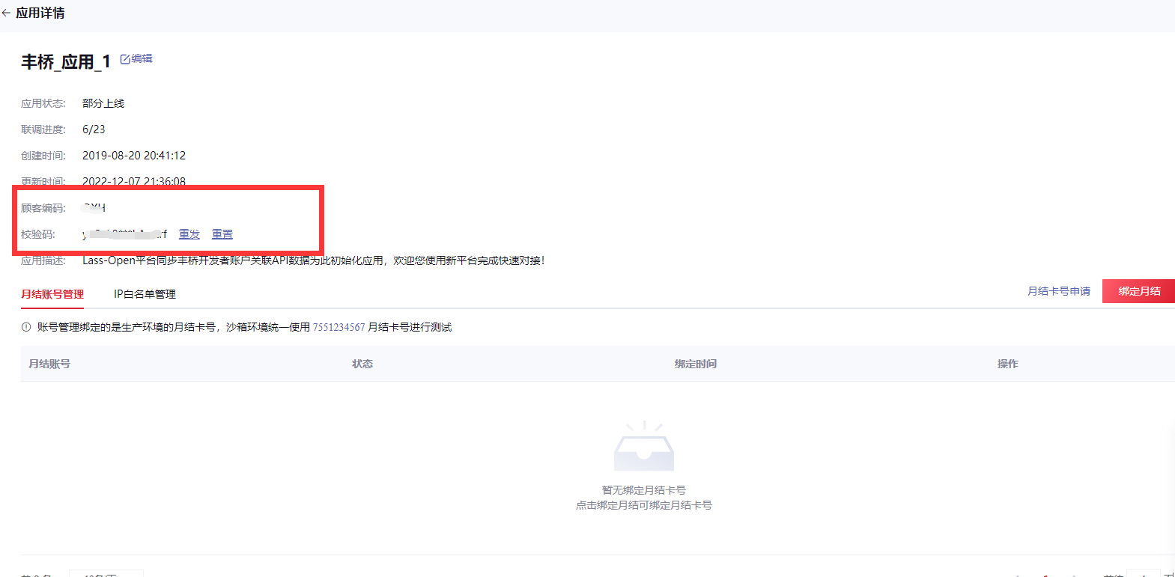Open the page size dropdown at bottom
1175x577 pixels.
106,573
